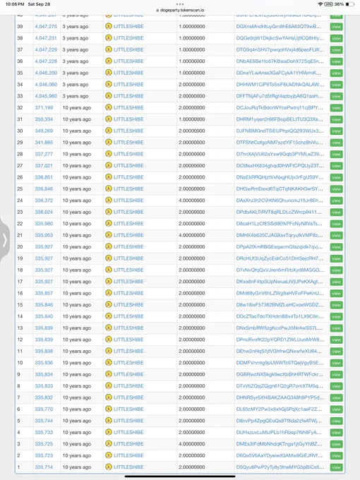Click LITTLESHIBE coin icon in row 31
The width and height of the screenshot is (360, 480).
tap(109, 119)
